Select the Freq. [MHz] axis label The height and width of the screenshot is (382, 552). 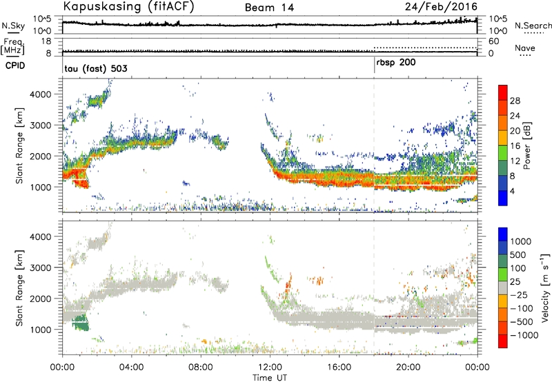coord(13,46)
